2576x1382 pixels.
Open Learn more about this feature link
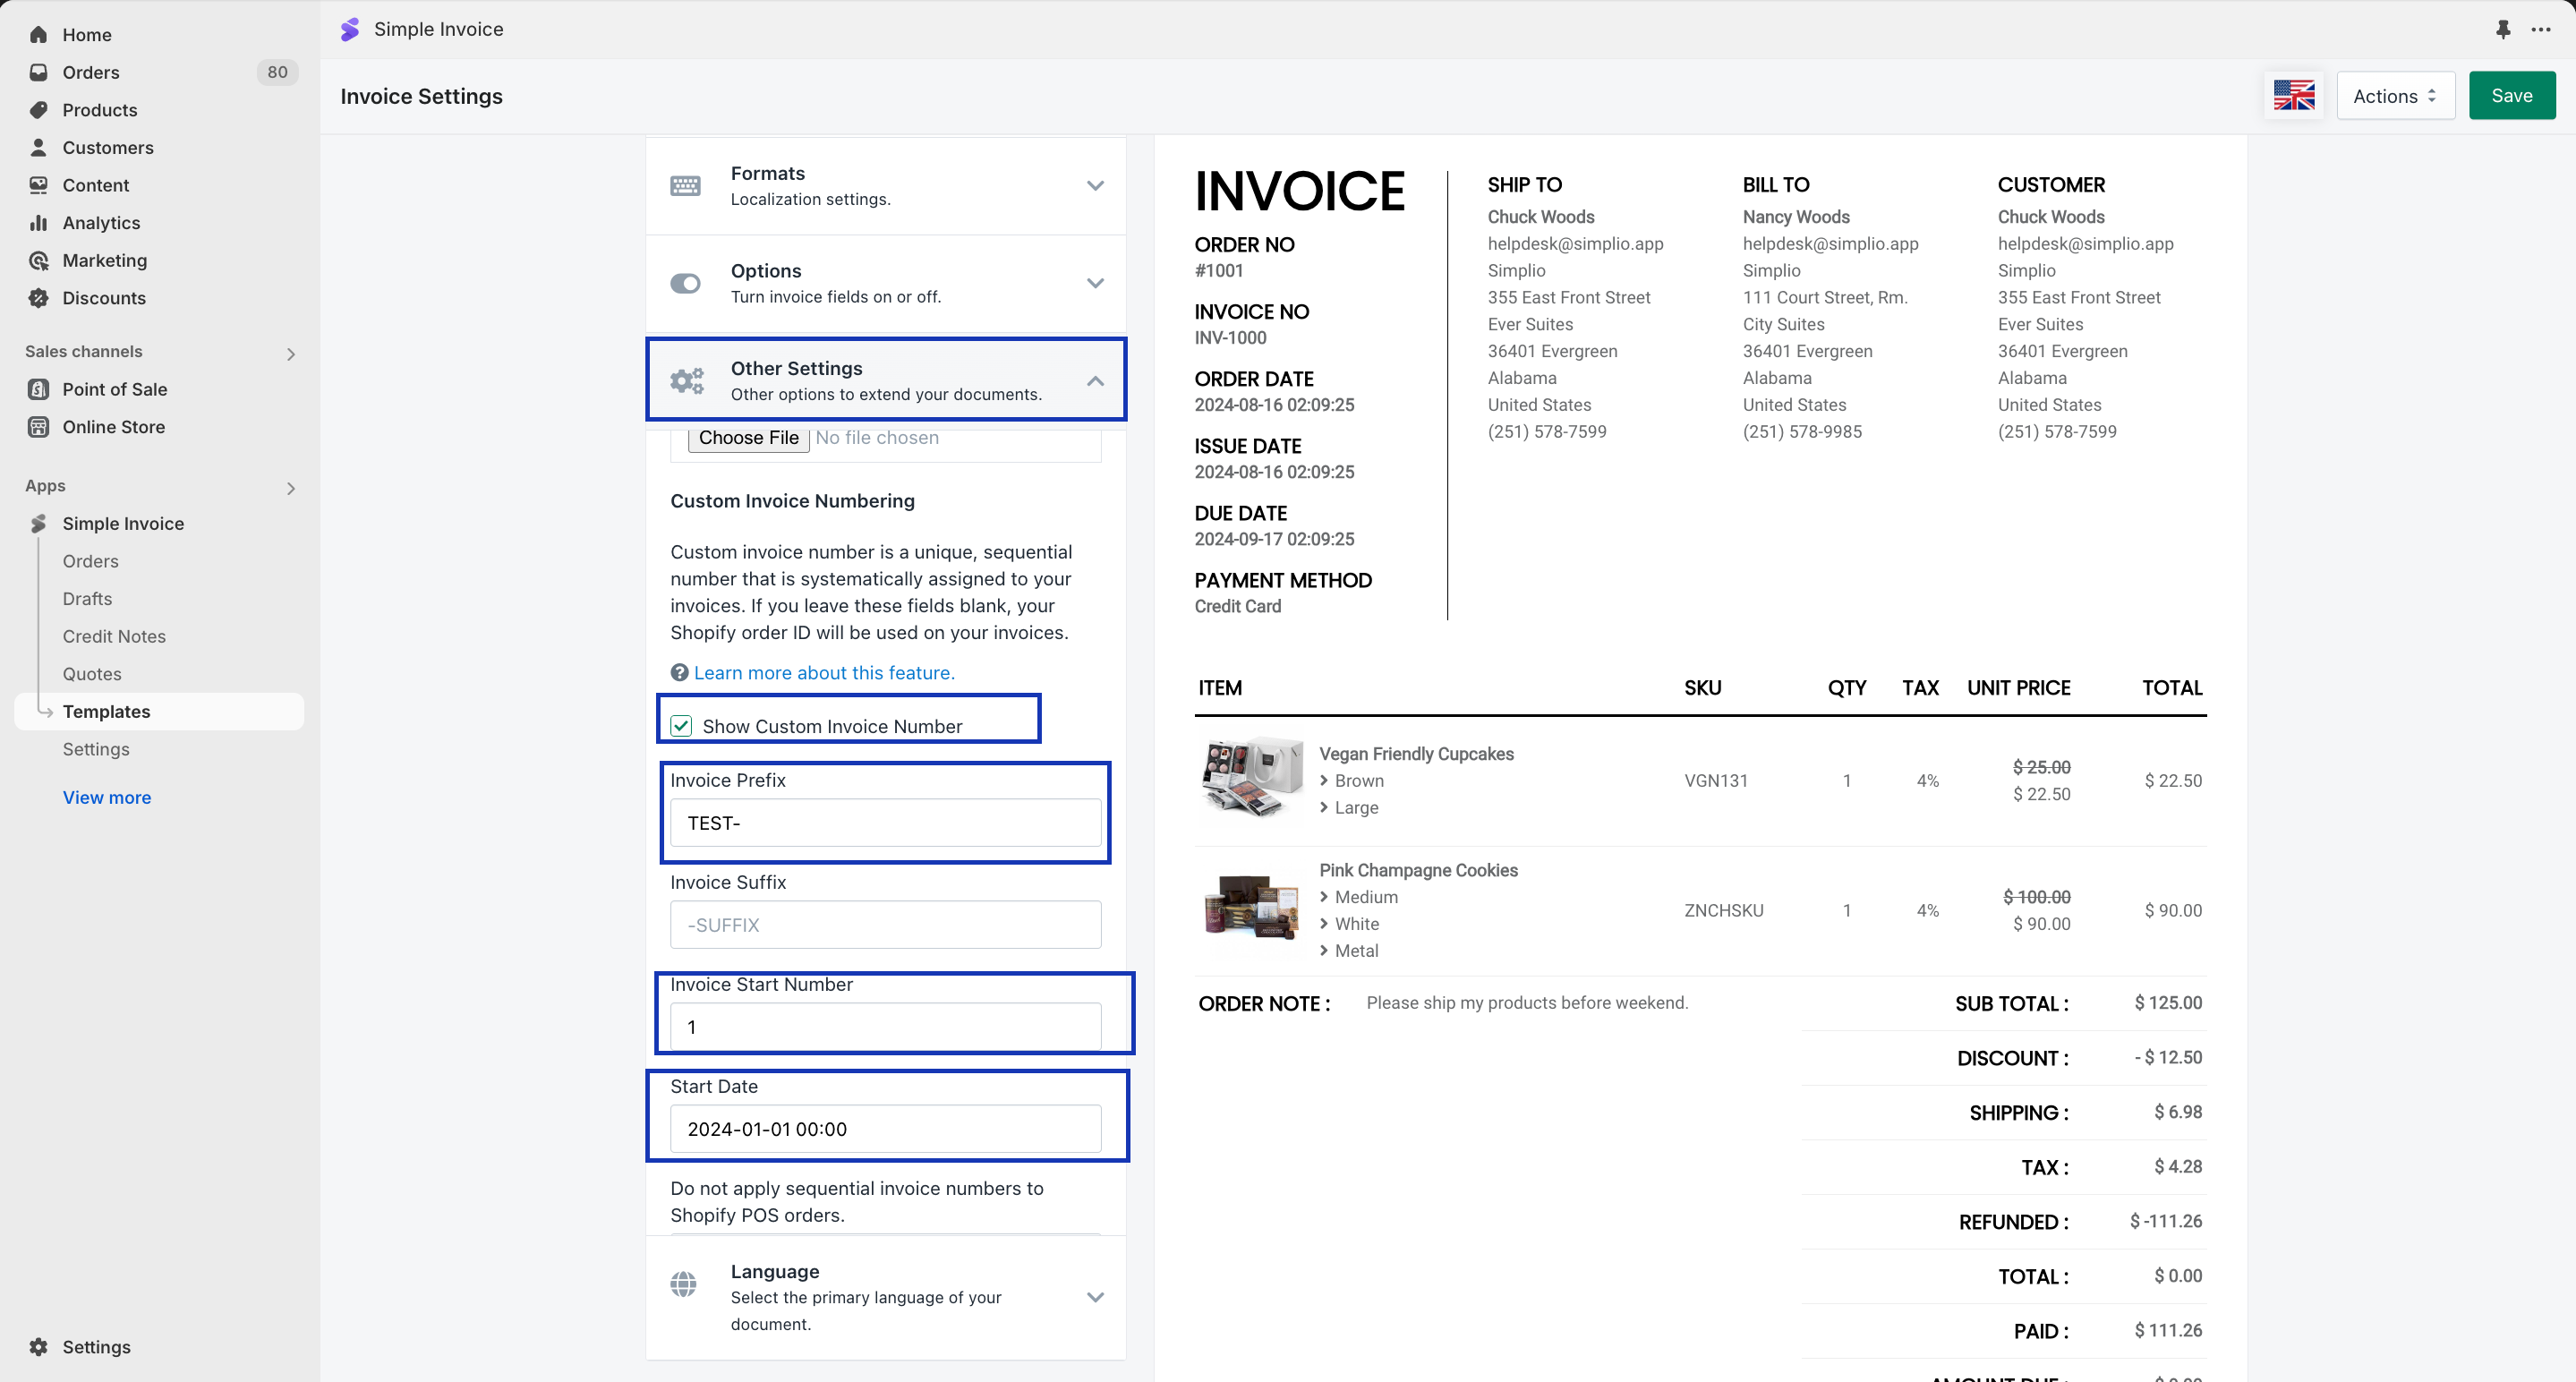pos(824,673)
